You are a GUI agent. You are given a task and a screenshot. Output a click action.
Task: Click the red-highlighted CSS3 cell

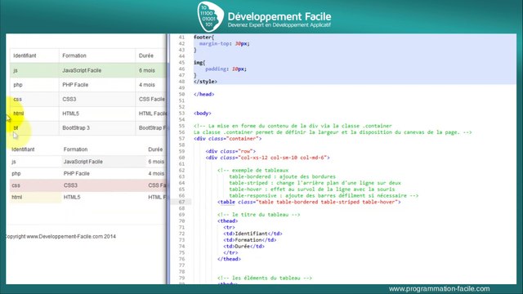[x=104, y=185]
